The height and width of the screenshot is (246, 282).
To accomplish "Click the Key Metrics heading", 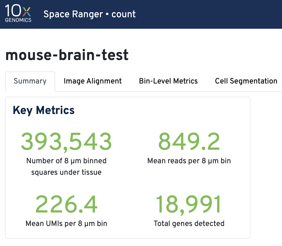I will [x=44, y=110].
